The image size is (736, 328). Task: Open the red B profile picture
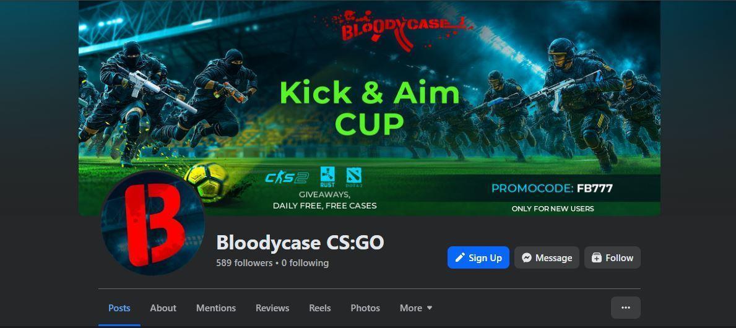point(153,223)
